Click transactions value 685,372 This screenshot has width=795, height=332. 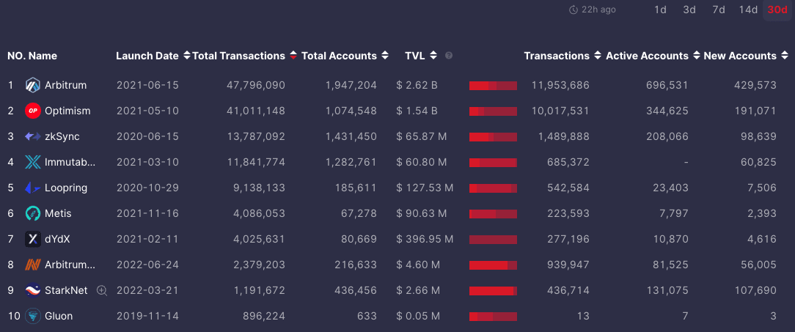[x=568, y=162]
